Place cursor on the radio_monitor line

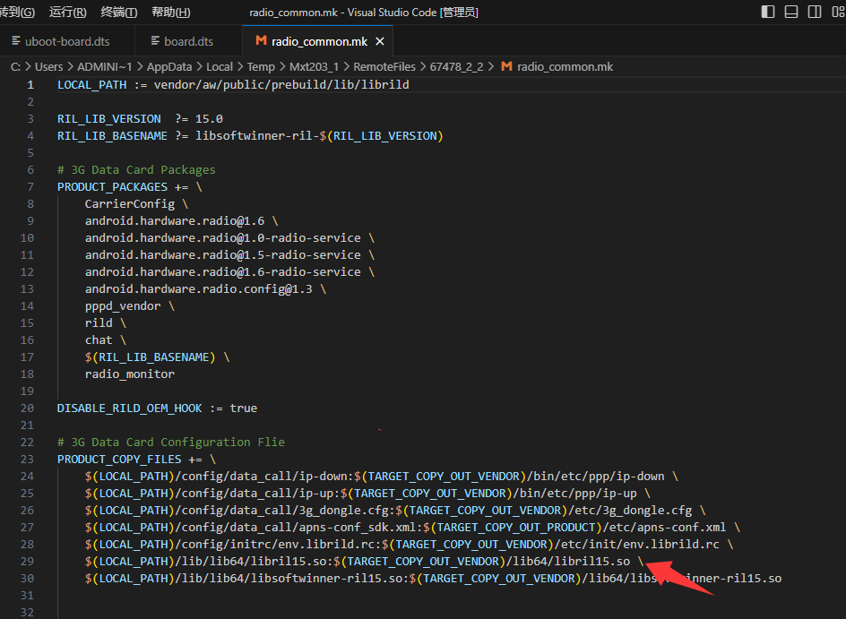point(130,374)
